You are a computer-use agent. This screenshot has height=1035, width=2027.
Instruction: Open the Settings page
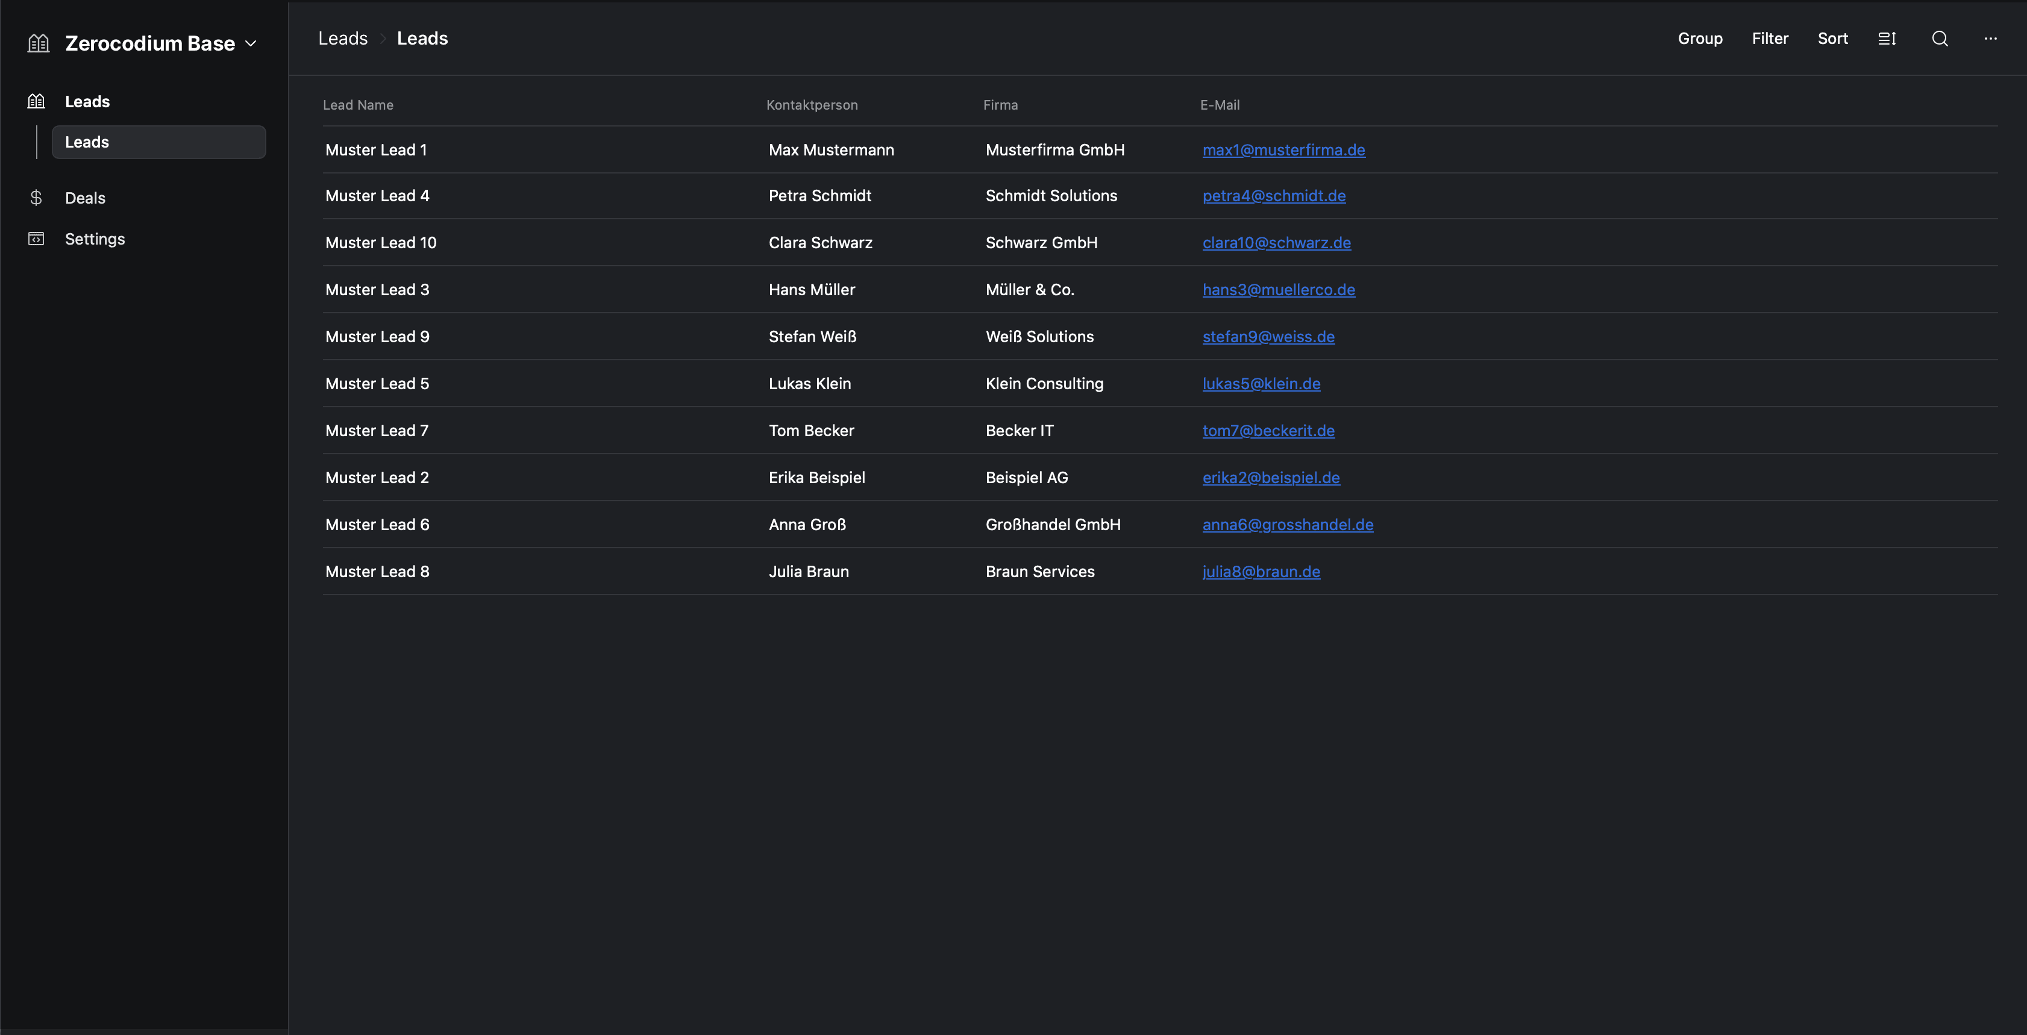point(95,239)
